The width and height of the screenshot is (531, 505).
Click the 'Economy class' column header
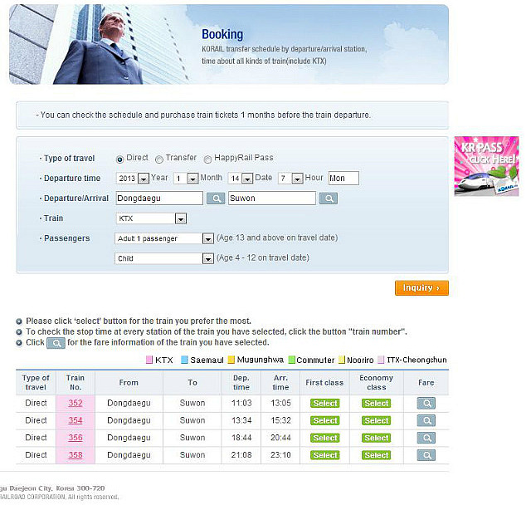tap(376, 383)
